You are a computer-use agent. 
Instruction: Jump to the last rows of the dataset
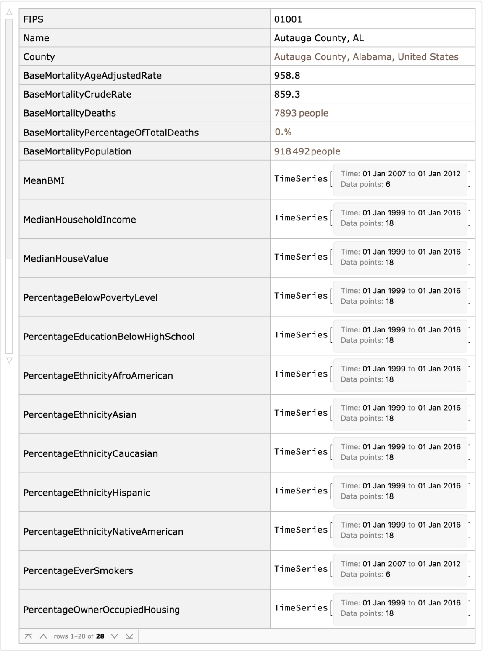click(129, 636)
